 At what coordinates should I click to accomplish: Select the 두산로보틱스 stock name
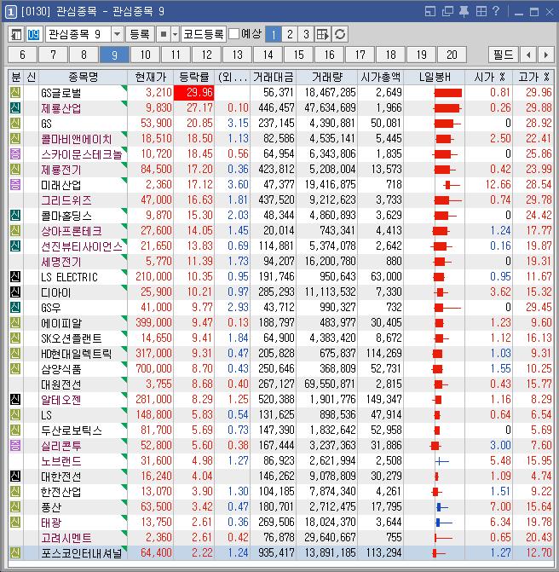pyautogui.click(x=71, y=430)
